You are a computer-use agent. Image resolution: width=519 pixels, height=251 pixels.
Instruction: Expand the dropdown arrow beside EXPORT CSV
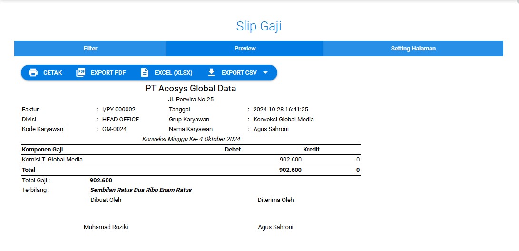pos(265,73)
